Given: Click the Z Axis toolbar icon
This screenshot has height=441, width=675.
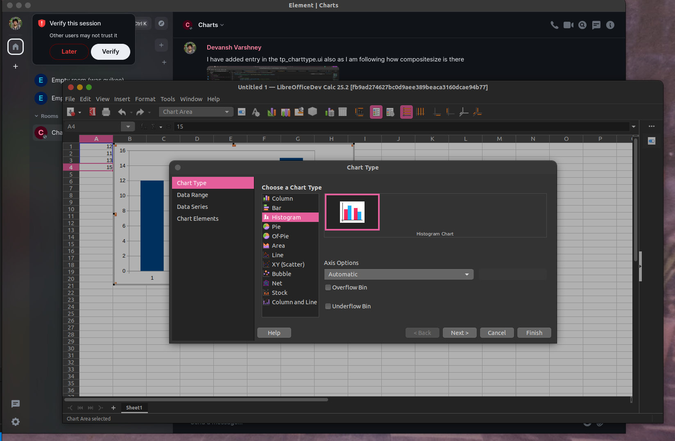Looking at the screenshot, I should click(x=464, y=112).
